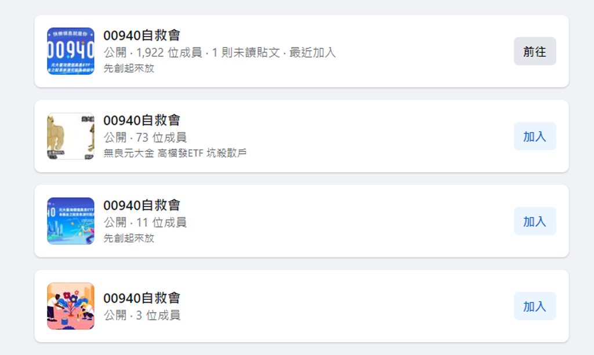
Task: Click the 公開 · 11 位成員 member count
Action: click(145, 222)
